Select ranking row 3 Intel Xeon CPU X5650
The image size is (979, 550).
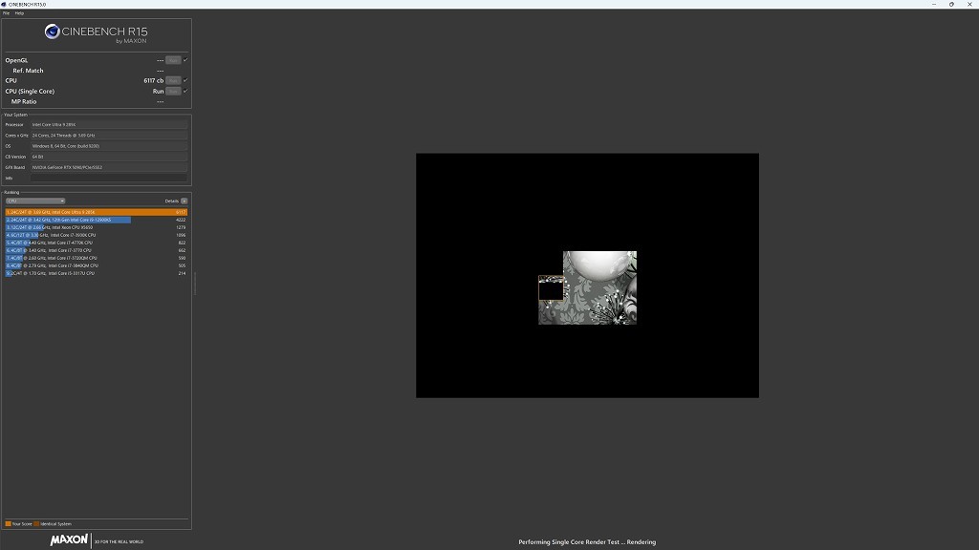[97, 227]
